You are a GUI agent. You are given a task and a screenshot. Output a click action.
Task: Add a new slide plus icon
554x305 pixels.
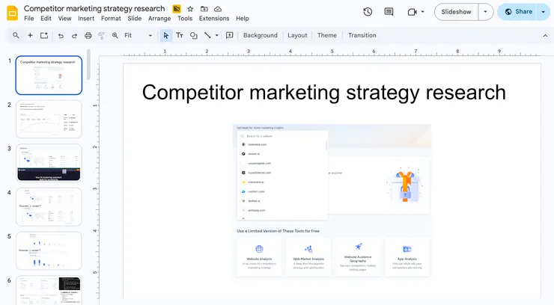31,35
